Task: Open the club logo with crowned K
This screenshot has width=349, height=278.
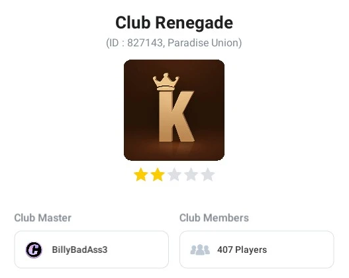Action: click(x=174, y=110)
